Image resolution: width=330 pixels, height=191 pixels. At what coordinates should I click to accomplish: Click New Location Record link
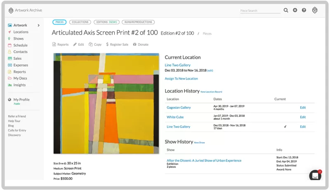coord(211,92)
